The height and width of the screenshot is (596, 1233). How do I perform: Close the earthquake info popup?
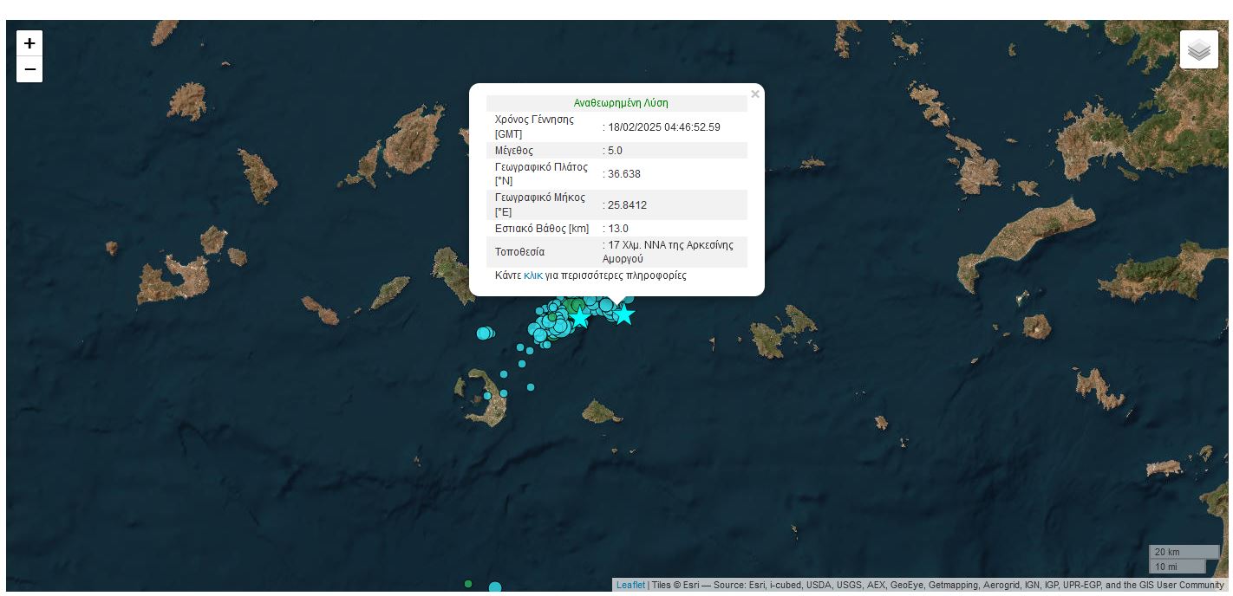(754, 94)
